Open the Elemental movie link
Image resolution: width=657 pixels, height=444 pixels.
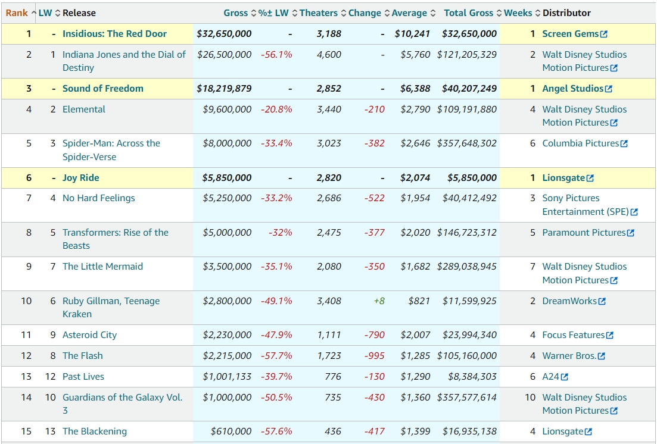click(x=84, y=110)
